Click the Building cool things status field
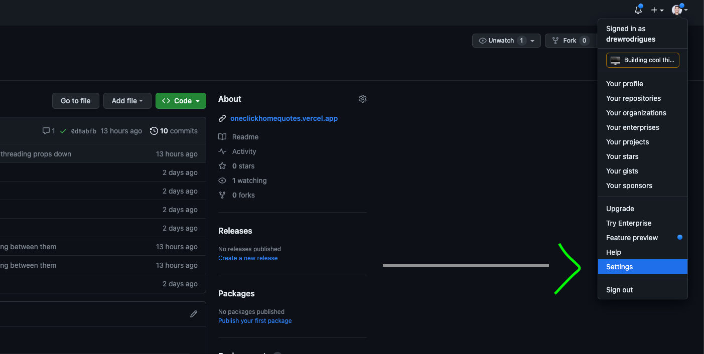704x354 pixels. (643, 60)
